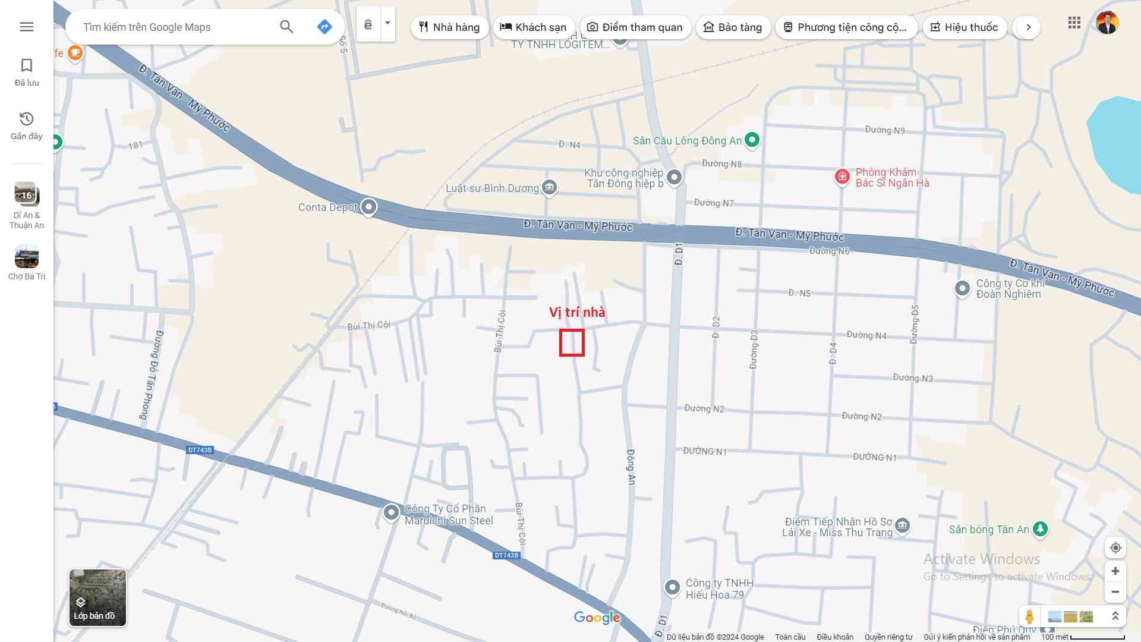This screenshot has height=642, width=1141.
Task: Zoom out with minus button
Action: click(x=1115, y=592)
